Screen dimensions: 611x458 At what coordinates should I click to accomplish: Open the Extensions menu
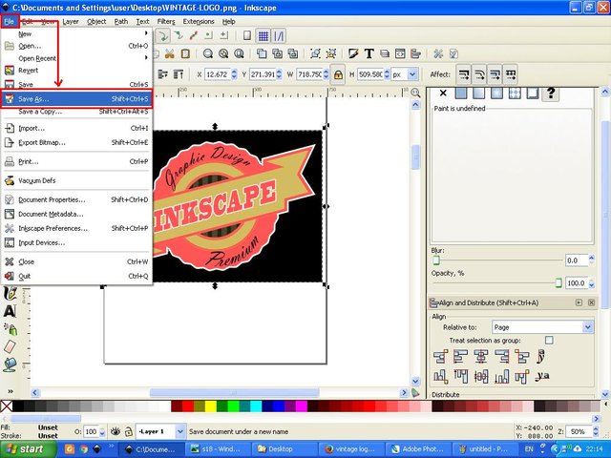pos(199,21)
